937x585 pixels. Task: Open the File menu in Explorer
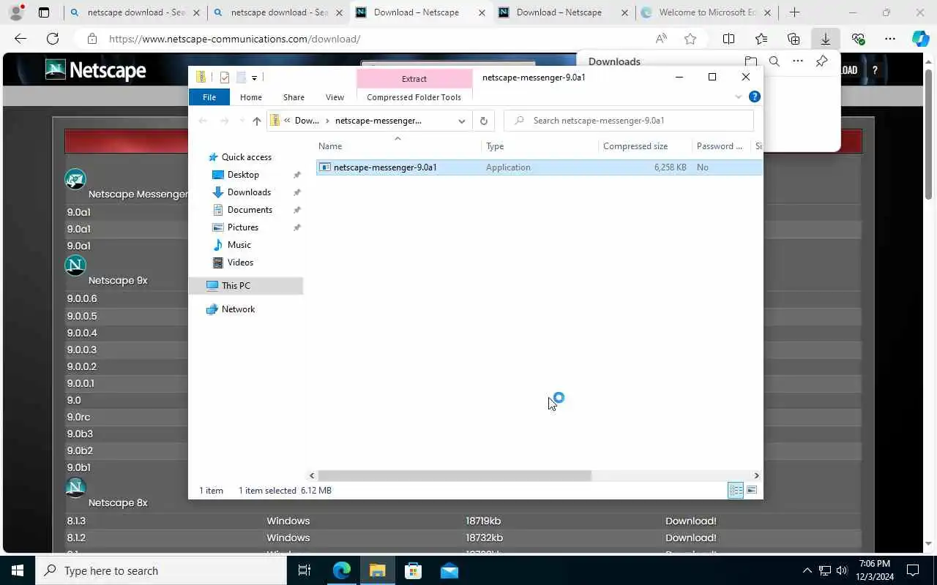pyautogui.click(x=209, y=97)
